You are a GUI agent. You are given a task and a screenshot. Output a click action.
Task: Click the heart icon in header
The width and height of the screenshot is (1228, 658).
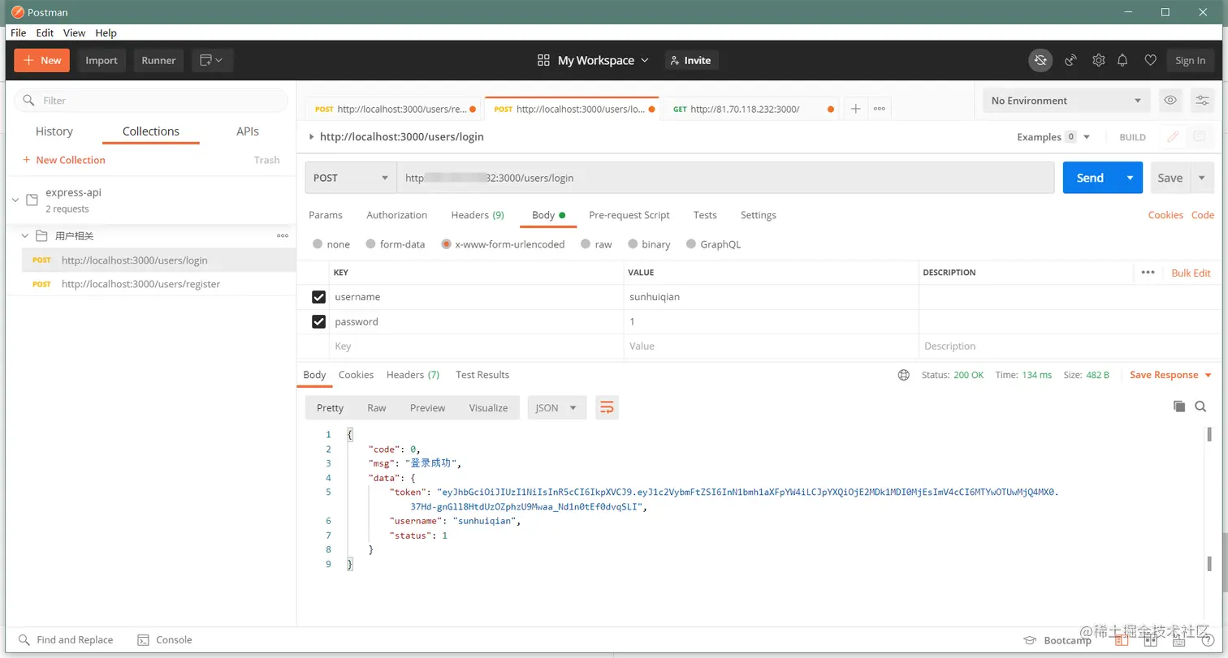[1150, 60]
